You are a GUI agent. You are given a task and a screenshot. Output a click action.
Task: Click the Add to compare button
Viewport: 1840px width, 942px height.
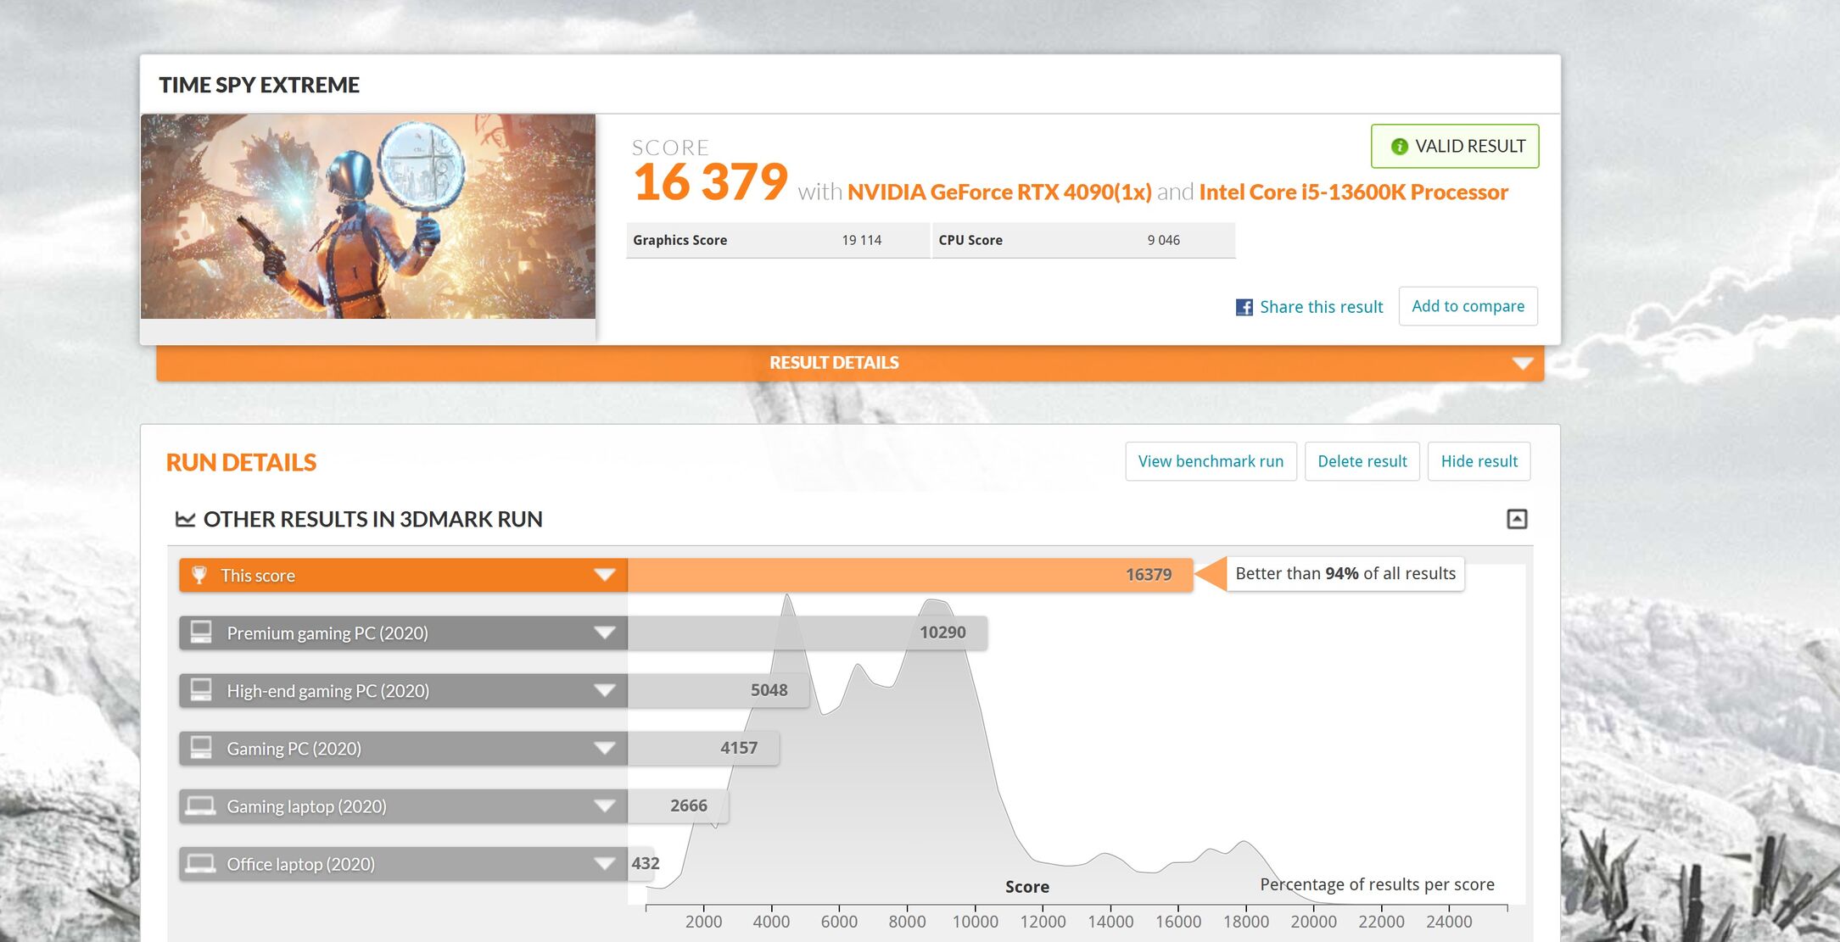1468,306
